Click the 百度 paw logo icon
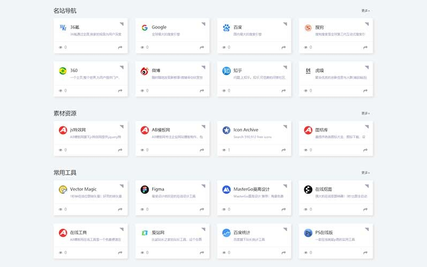Screen dimensions: 427x267 pos(226,28)
